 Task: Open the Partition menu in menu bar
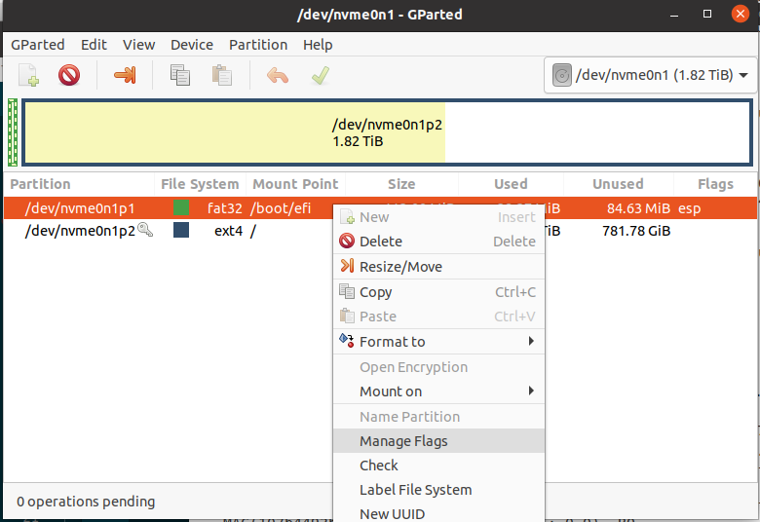coord(257,45)
